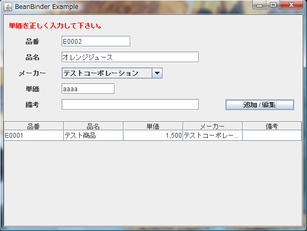Image resolution: width=307 pixels, height=231 pixels.
Task: Click the 品名 field with オレンジジュース
Action: [130, 57]
